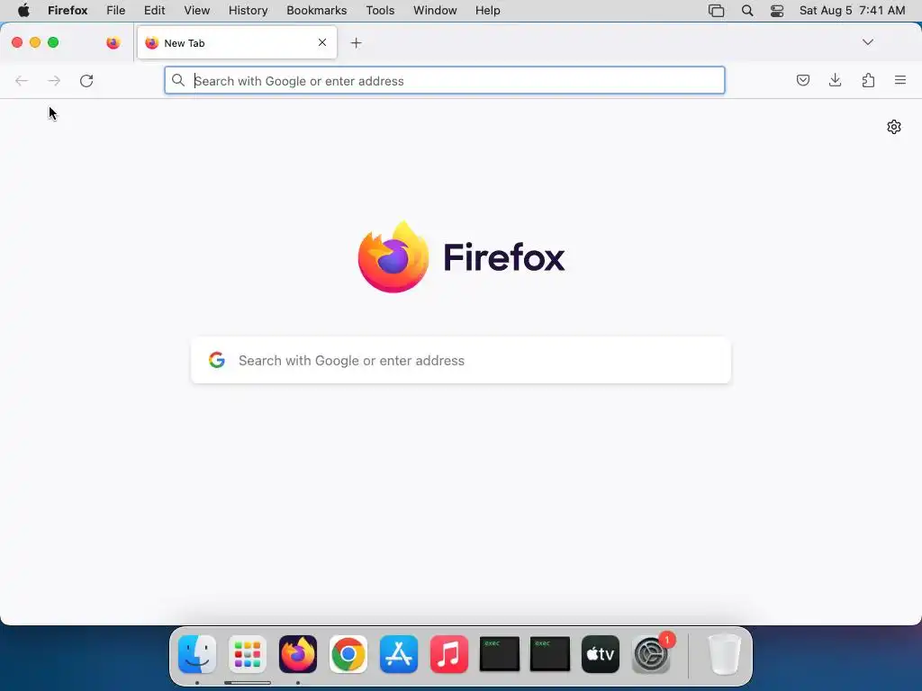This screenshot has height=691, width=922.
Task: Click the date and time display
Action: point(852,11)
